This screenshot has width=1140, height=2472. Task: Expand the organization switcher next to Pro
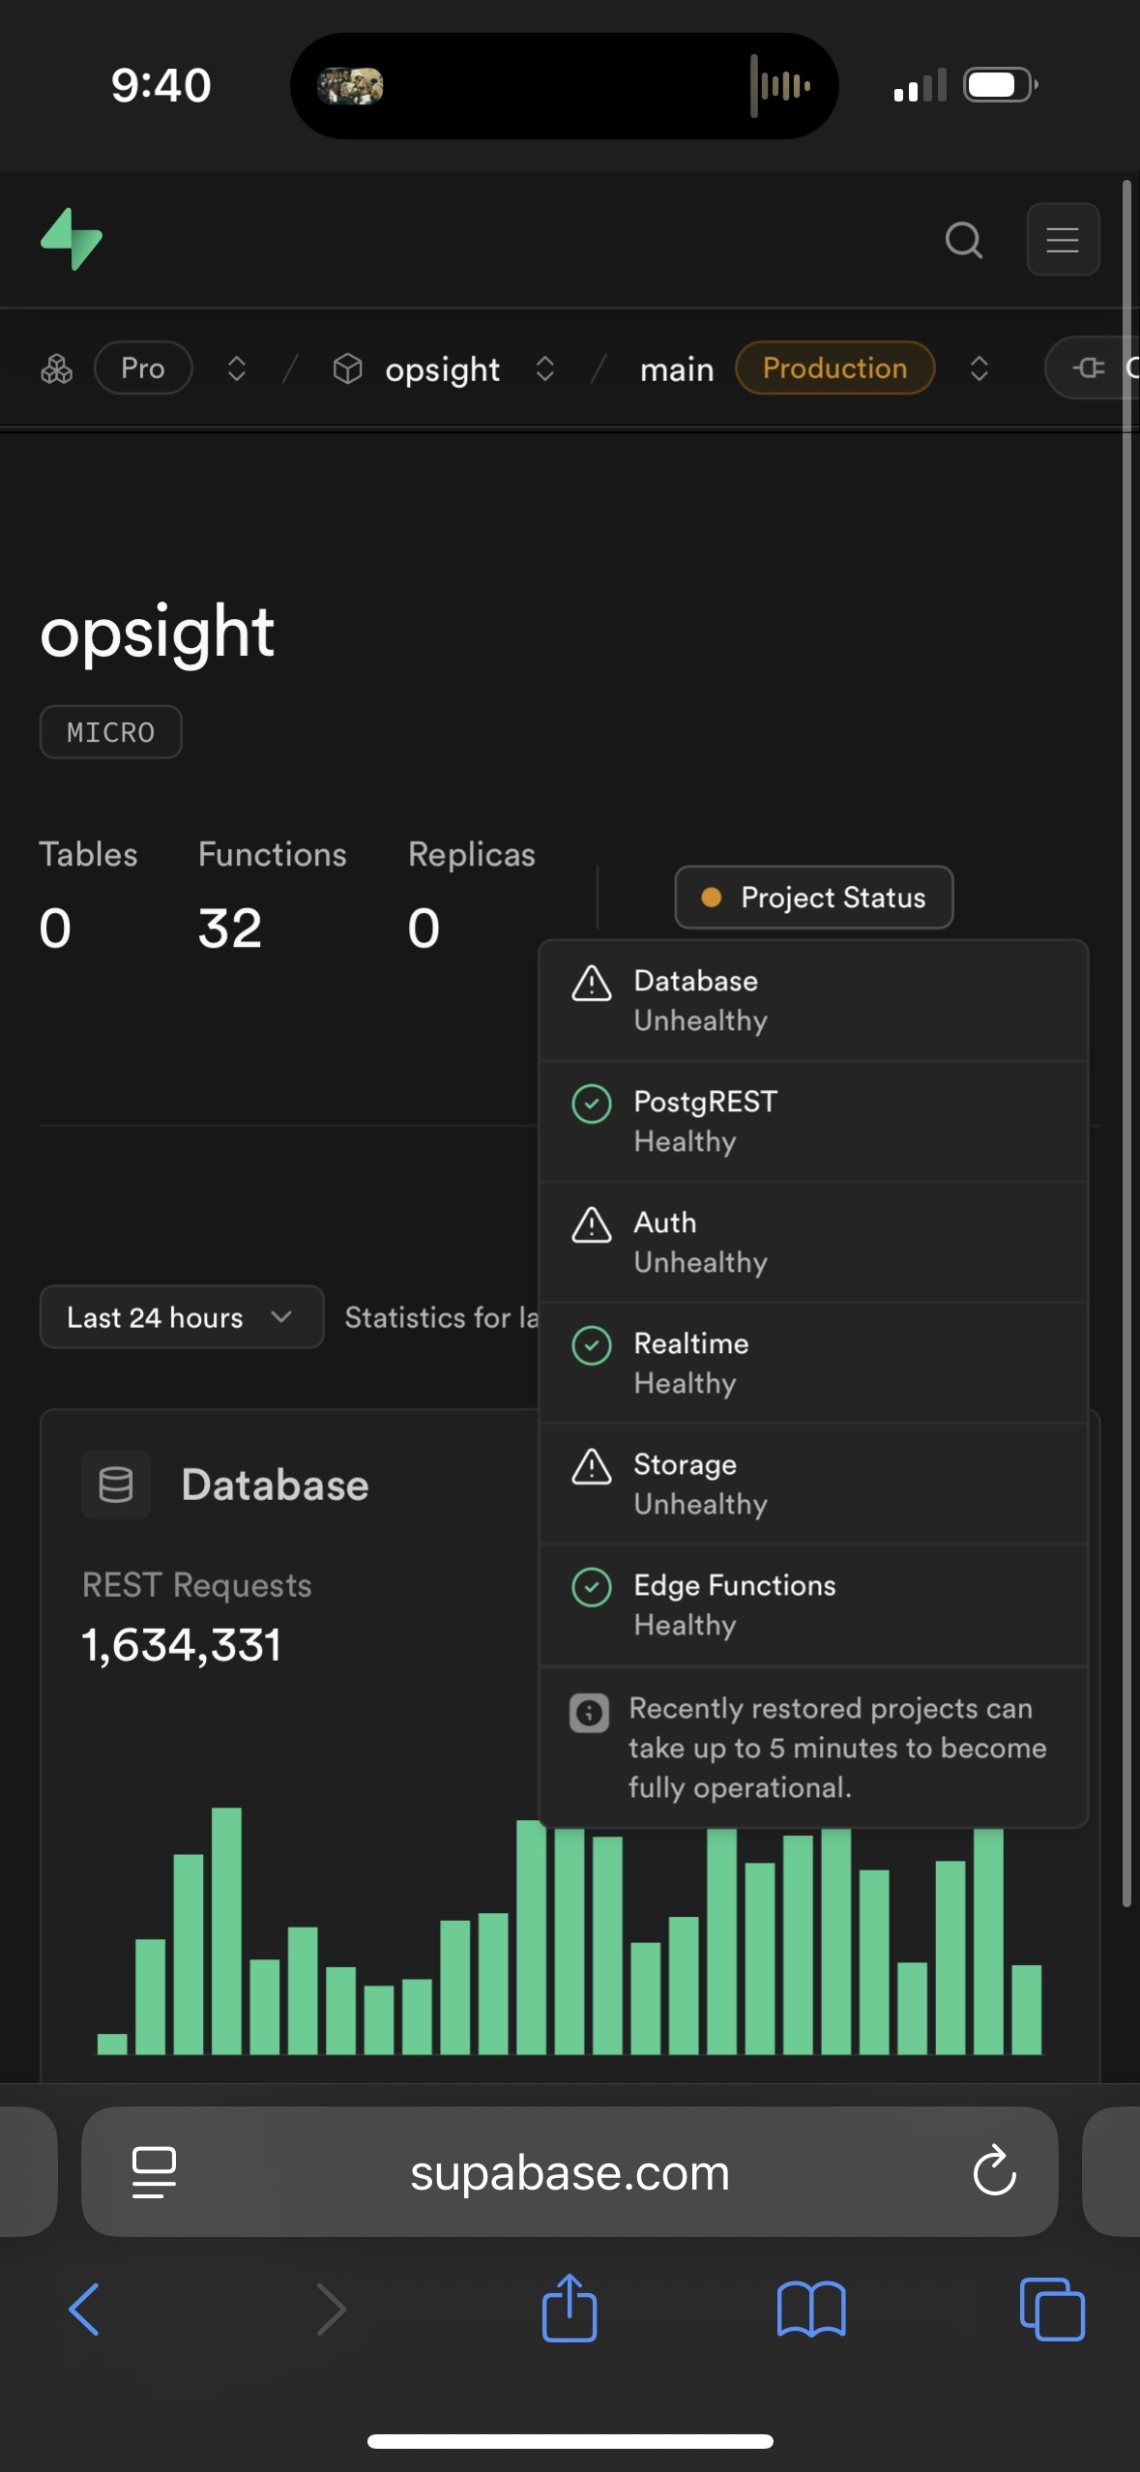coord(237,368)
